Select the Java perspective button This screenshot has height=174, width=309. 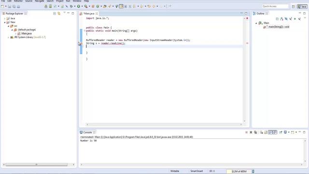pos(302,6)
